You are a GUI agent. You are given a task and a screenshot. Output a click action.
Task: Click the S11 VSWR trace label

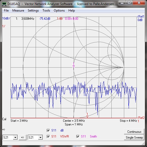pyautogui.click(x=60, y=136)
